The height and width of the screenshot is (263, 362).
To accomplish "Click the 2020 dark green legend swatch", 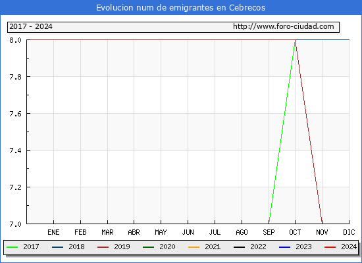I will [149, 247].
